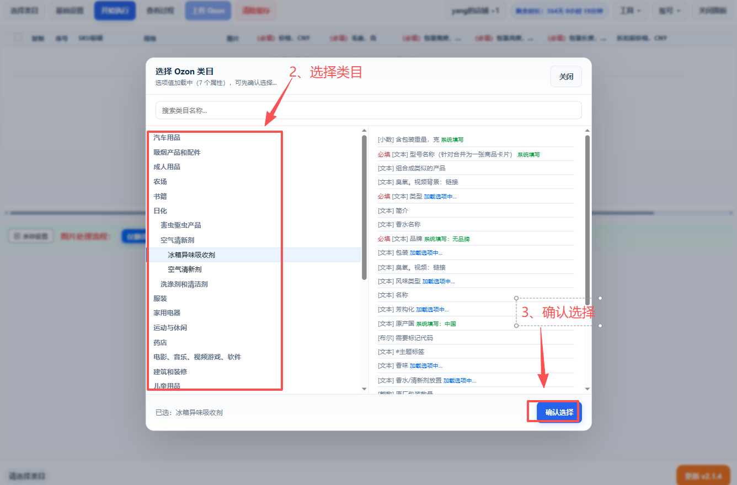Collapse the 日化 category
This screenshot has height=485, width=737.
pos(160,211)
